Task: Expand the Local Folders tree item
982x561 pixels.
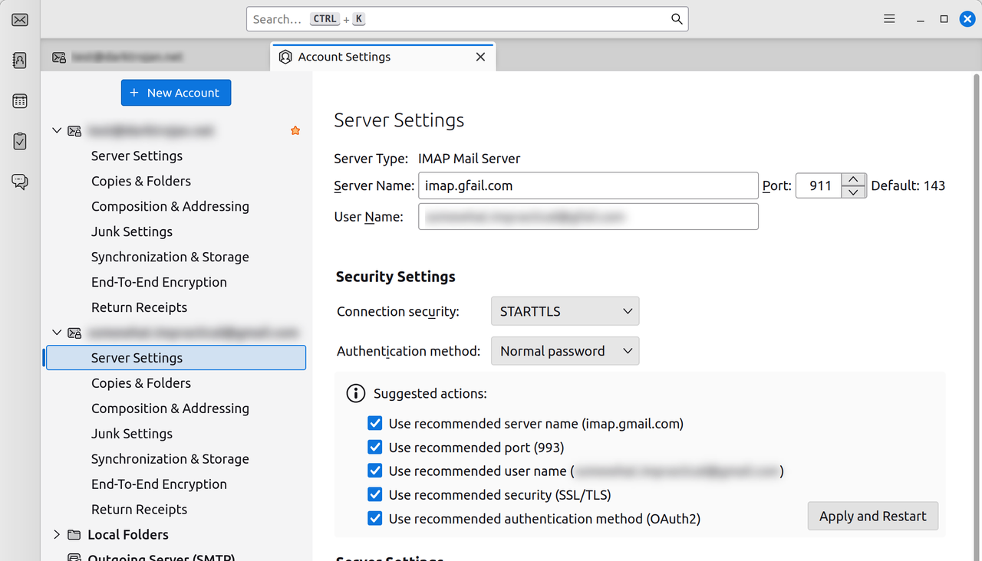Action: click(57, 534)
